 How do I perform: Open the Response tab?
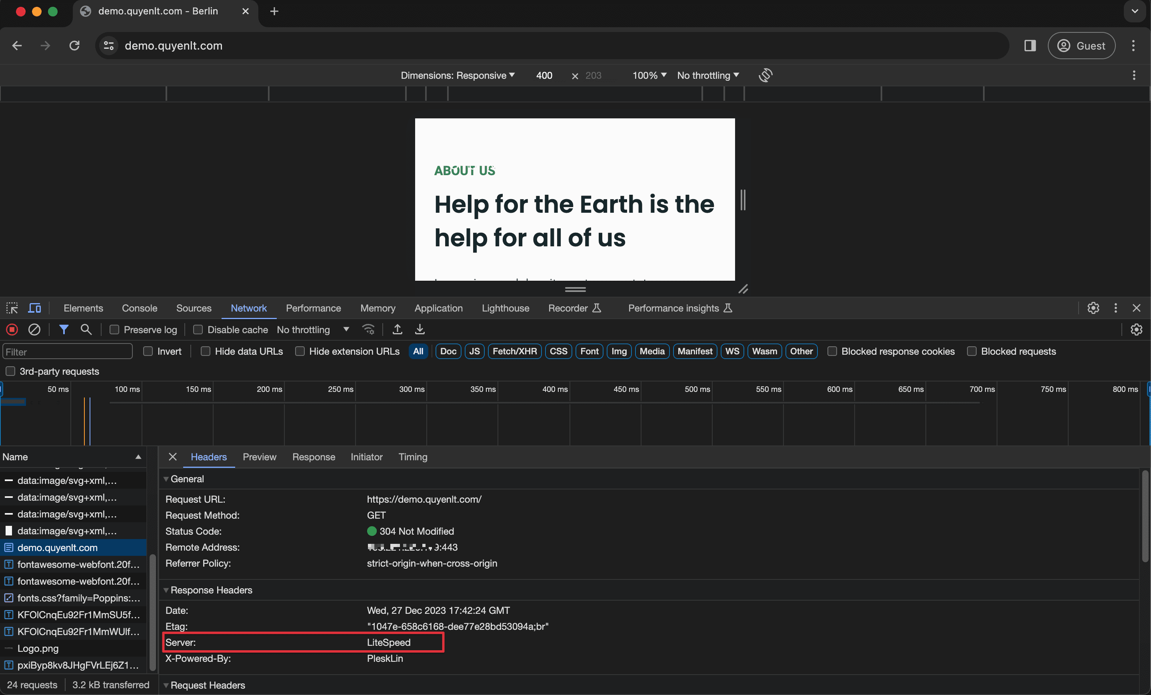314,457
